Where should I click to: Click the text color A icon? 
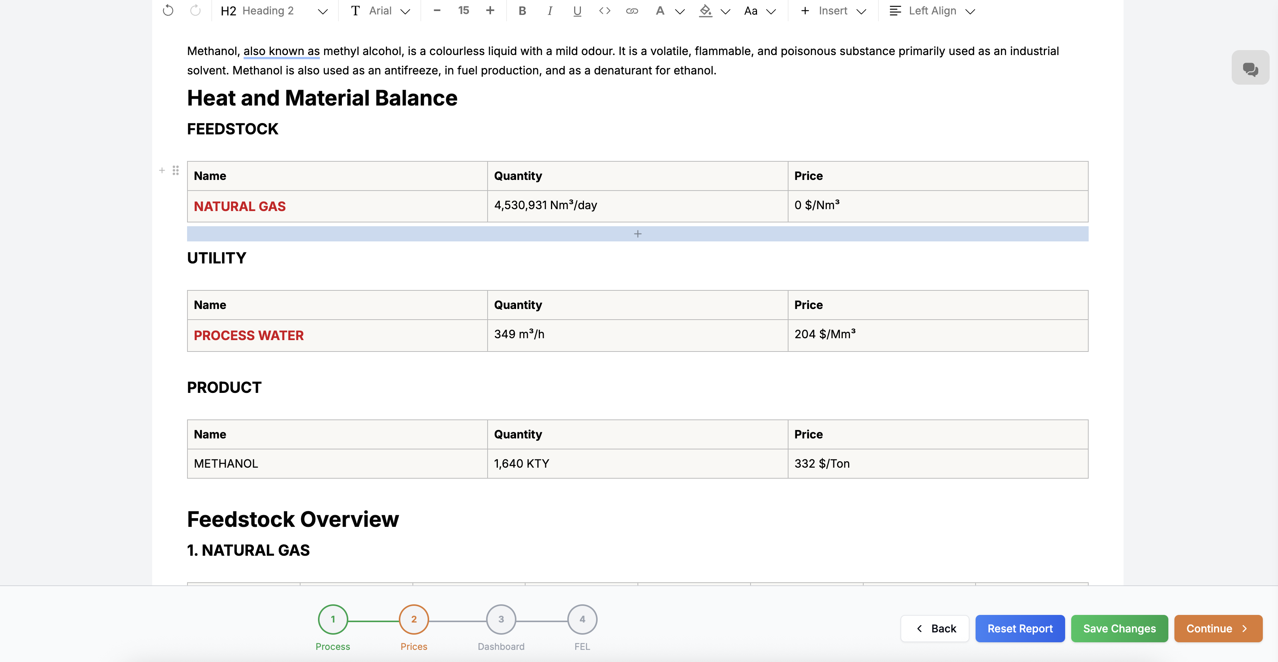(660, 10)
